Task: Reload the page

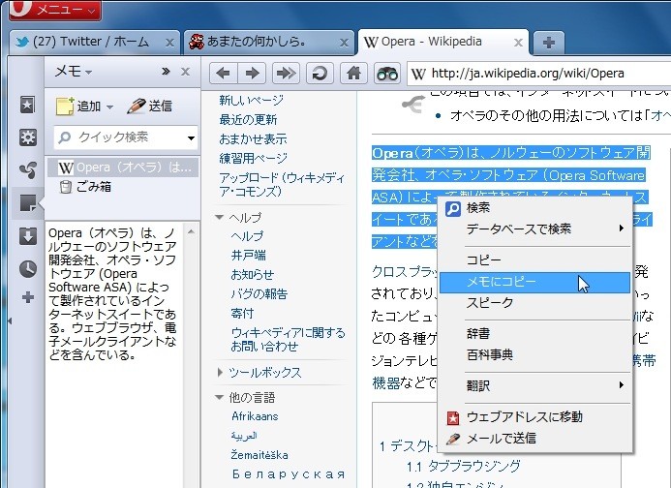Action: tap(320, 74)
